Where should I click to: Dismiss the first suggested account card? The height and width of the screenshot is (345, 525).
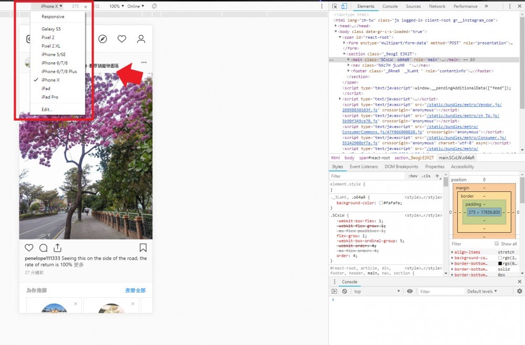point(76,304)
